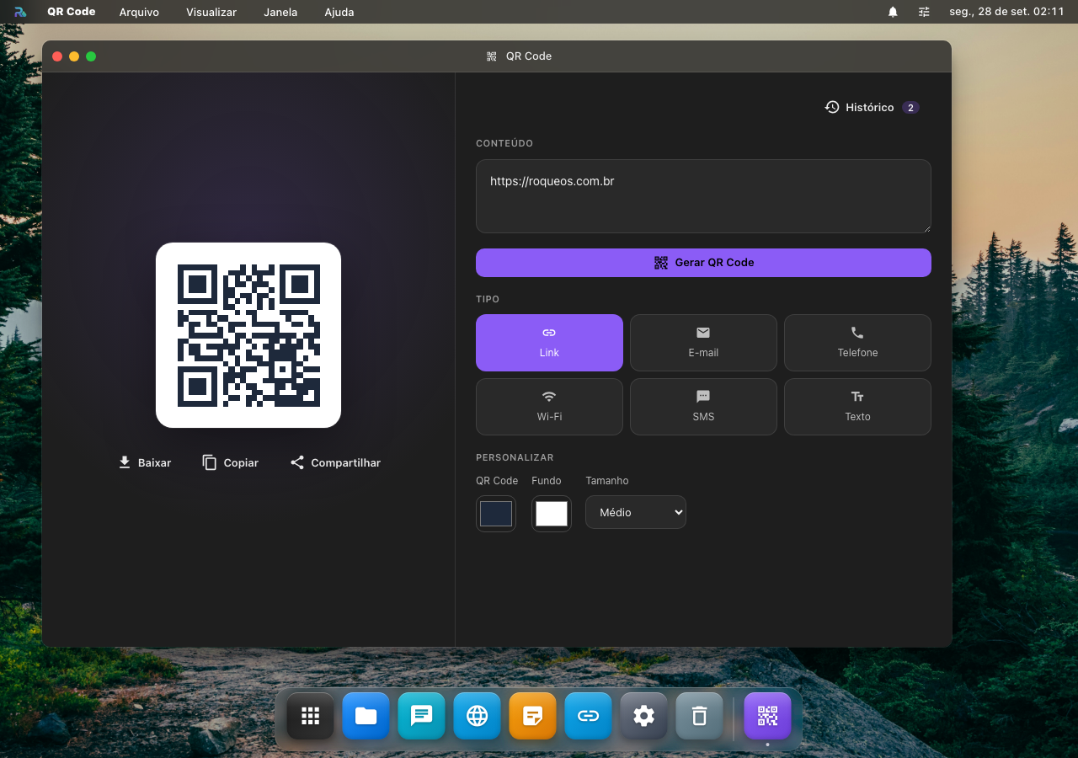This screenshot has height=758, width=1078.
Task: Open the QR Code app menu
Action: (72, 12)
